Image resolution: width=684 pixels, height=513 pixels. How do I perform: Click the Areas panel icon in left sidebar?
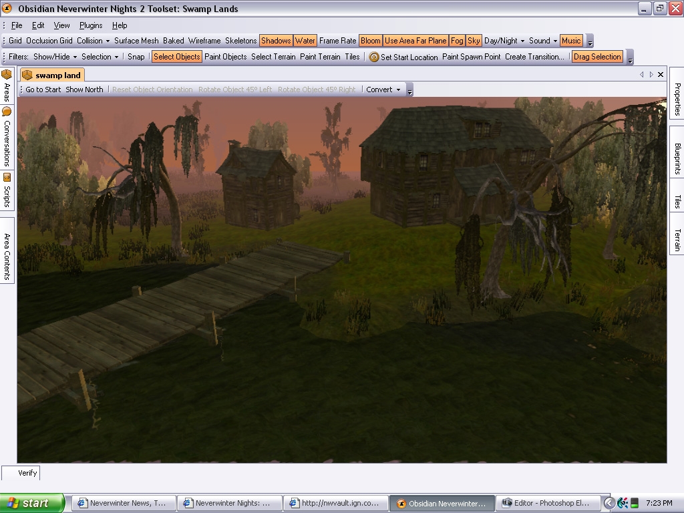tap(7, 74)
